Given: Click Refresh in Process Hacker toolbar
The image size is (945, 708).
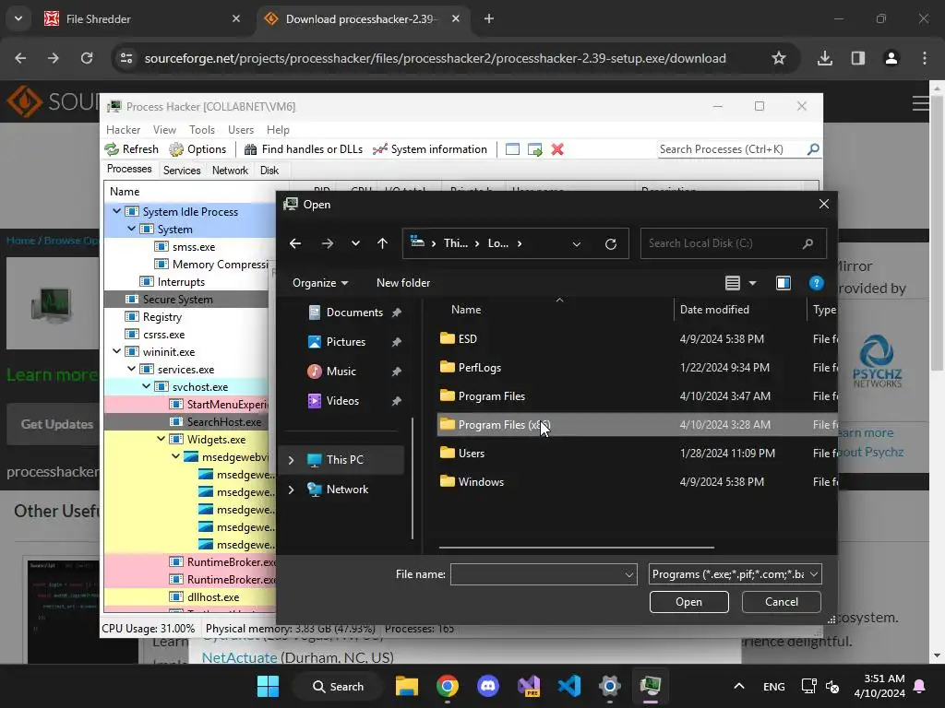Looking at the screenshot, I should click(x=131, y=149).
